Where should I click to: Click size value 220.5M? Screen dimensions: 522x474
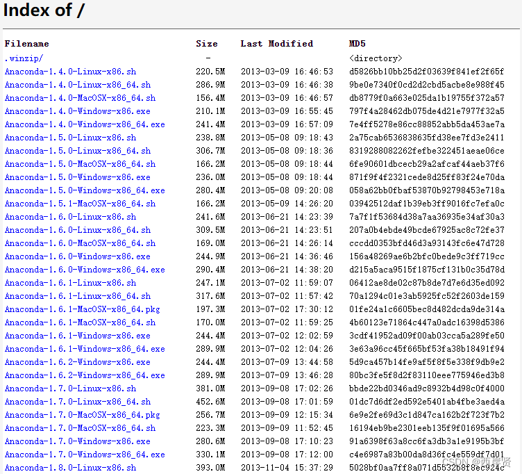point(211,72)
